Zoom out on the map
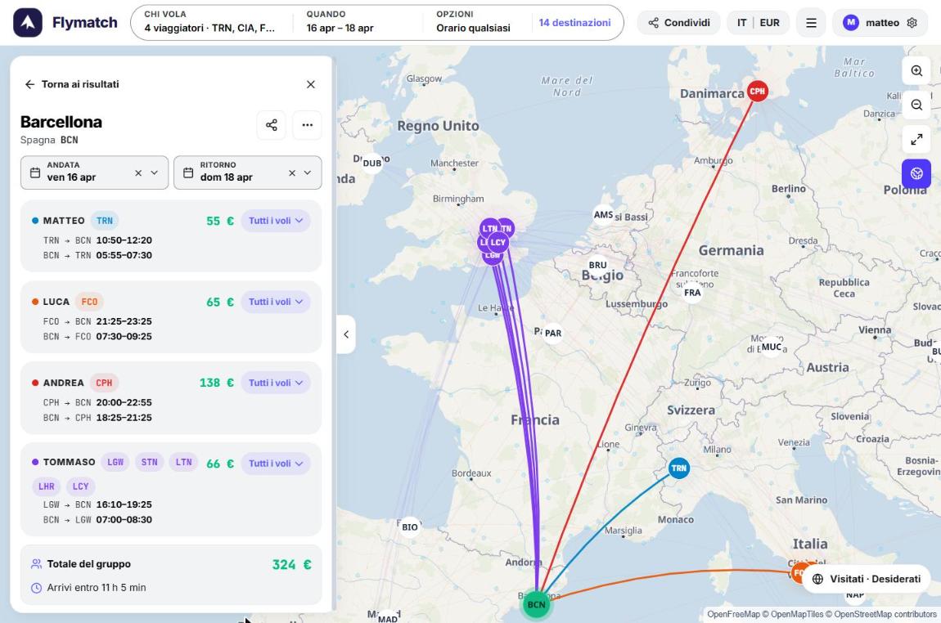This screenshot has height=623, width=941. pos(916,105)
